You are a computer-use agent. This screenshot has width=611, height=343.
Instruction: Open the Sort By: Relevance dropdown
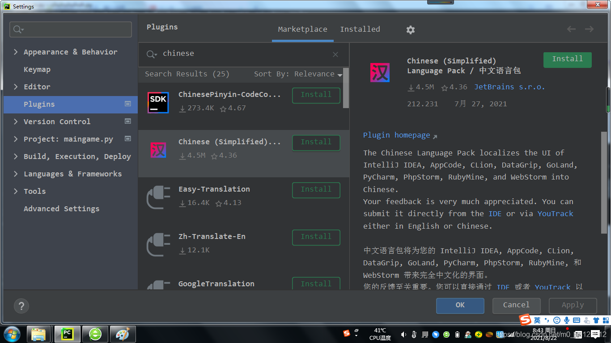coord(298,74)
